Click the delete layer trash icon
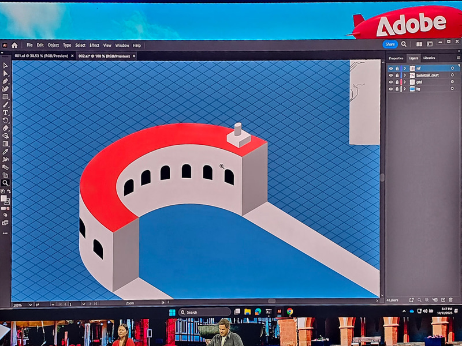462x346 pixels. tap(451, 300)
